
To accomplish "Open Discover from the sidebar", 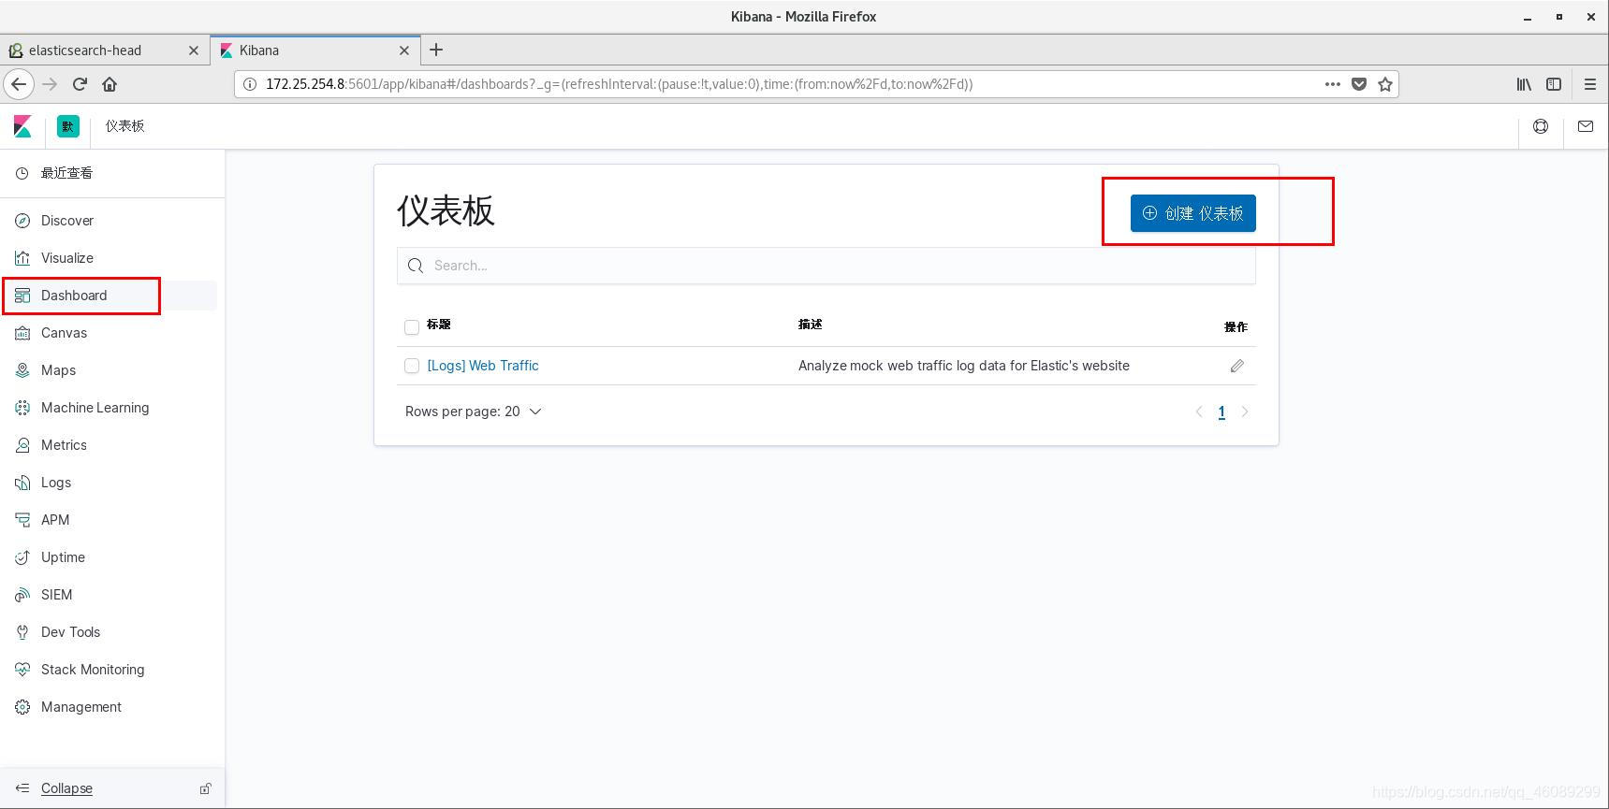I will click(67, 221).
